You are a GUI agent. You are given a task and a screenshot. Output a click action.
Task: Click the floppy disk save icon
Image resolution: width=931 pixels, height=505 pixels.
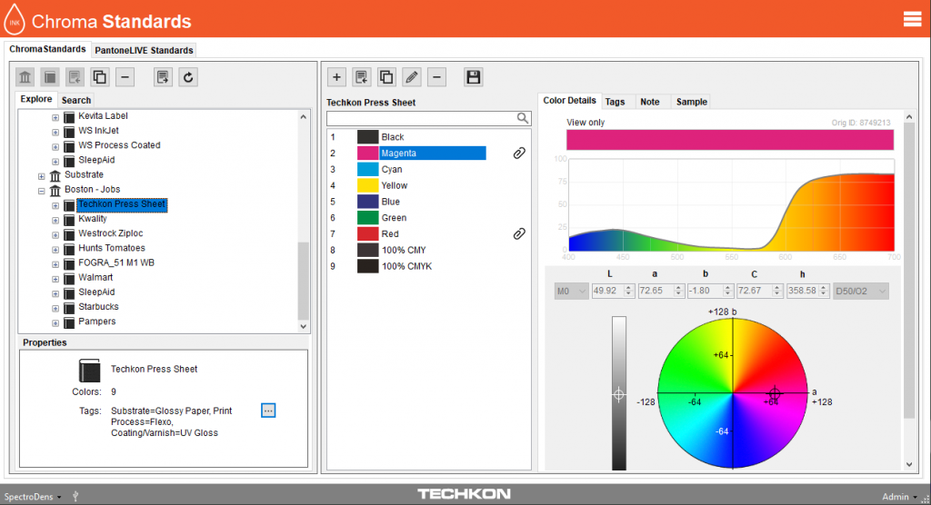[x=473, y=77]
